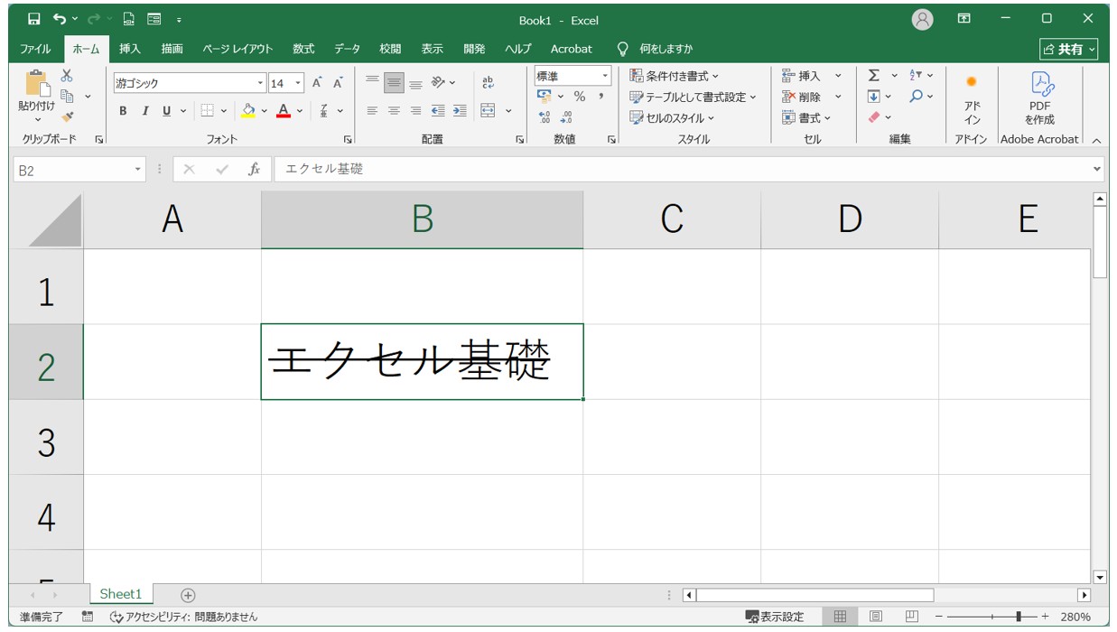The image size is (1117, 632).
Task: Open the font color dropdown arrow
Action: (302, 111)
